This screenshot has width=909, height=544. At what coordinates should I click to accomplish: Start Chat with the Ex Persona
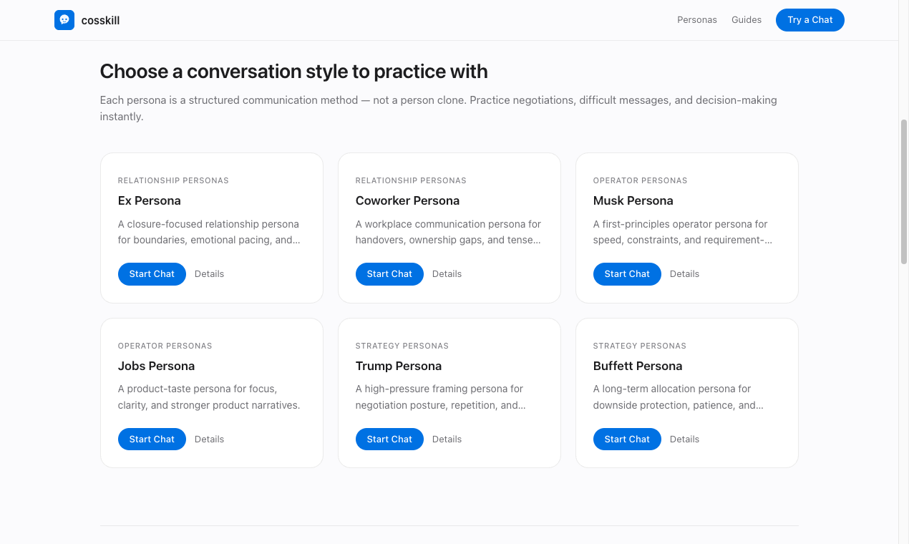point(152,274)
